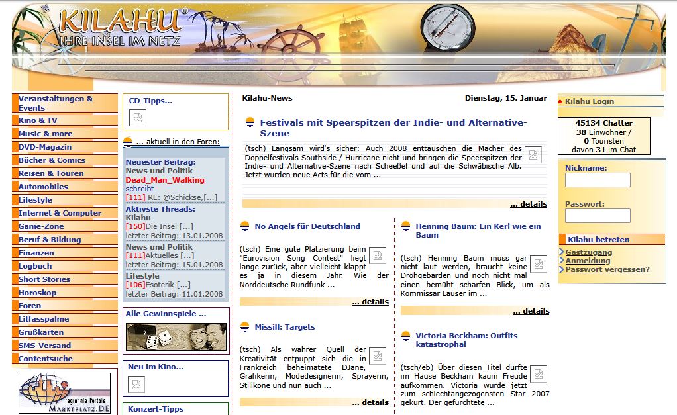Click the broken image in No Angels article
Viewport: 677px width, 415px height.
pyautogui.click(x=378, y=255)
